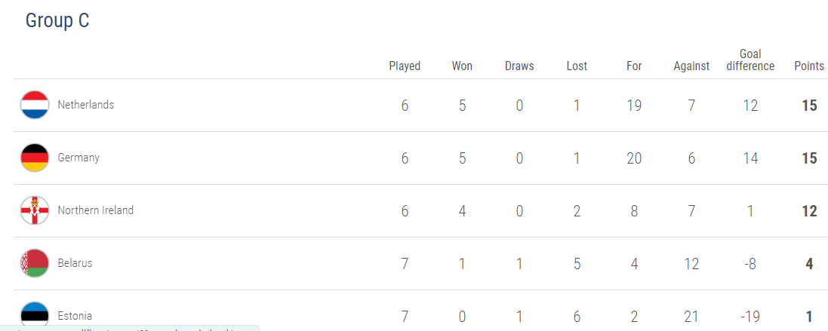
Task: Click the Won column header
Action: tap(462, 66)
